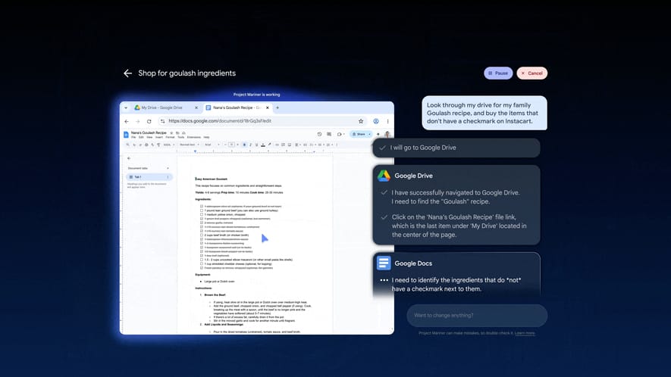671x377 pixels.
Task: Open the highlight color picker
Action: click(x=269, y=145)
